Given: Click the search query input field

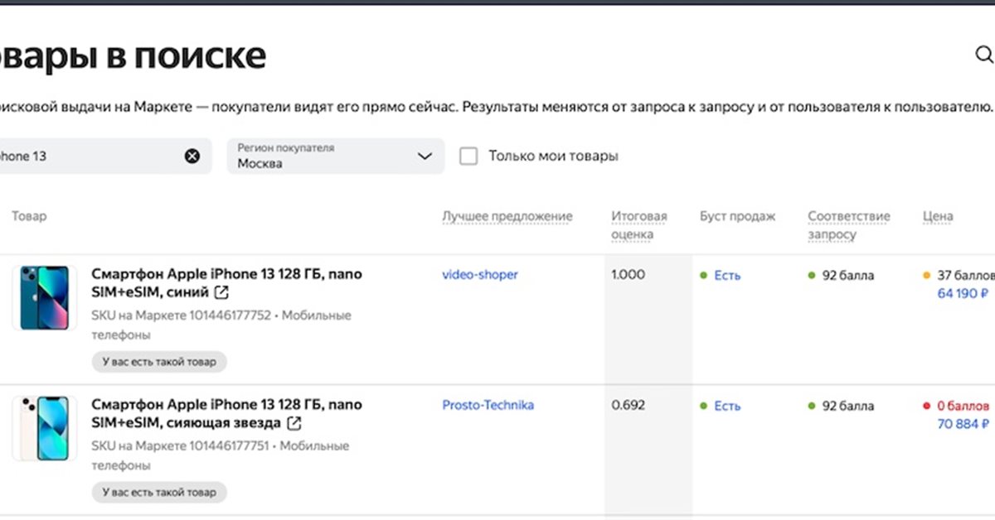Looking at the screenshot, I should tap(83, 156).
